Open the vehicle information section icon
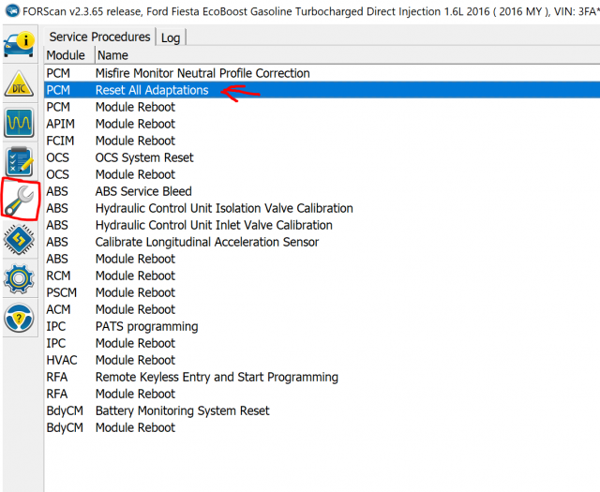 coord(21,45)
